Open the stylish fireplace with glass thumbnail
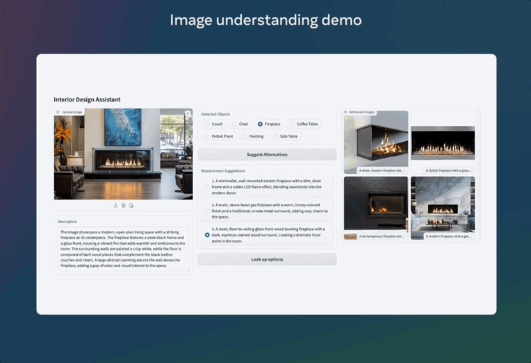Screen dimensions: 531x363 [442, 141]
